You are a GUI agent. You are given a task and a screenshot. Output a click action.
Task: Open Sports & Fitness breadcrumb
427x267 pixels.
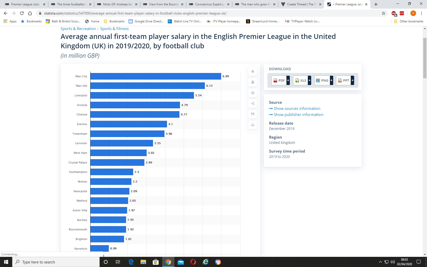(114, 29)
